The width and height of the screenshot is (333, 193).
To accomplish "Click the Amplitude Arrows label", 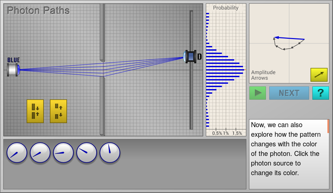I will pos(263,75).
